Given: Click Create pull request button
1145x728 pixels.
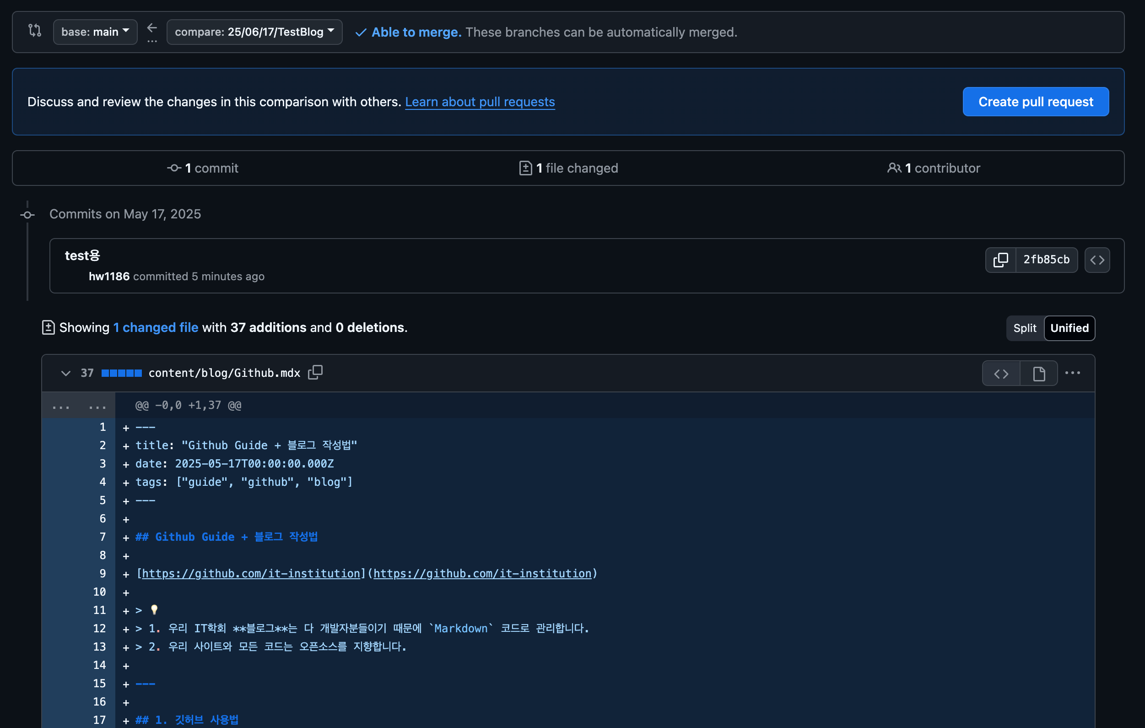Looking at the screenshot, I should click(x=1035, y=102).
